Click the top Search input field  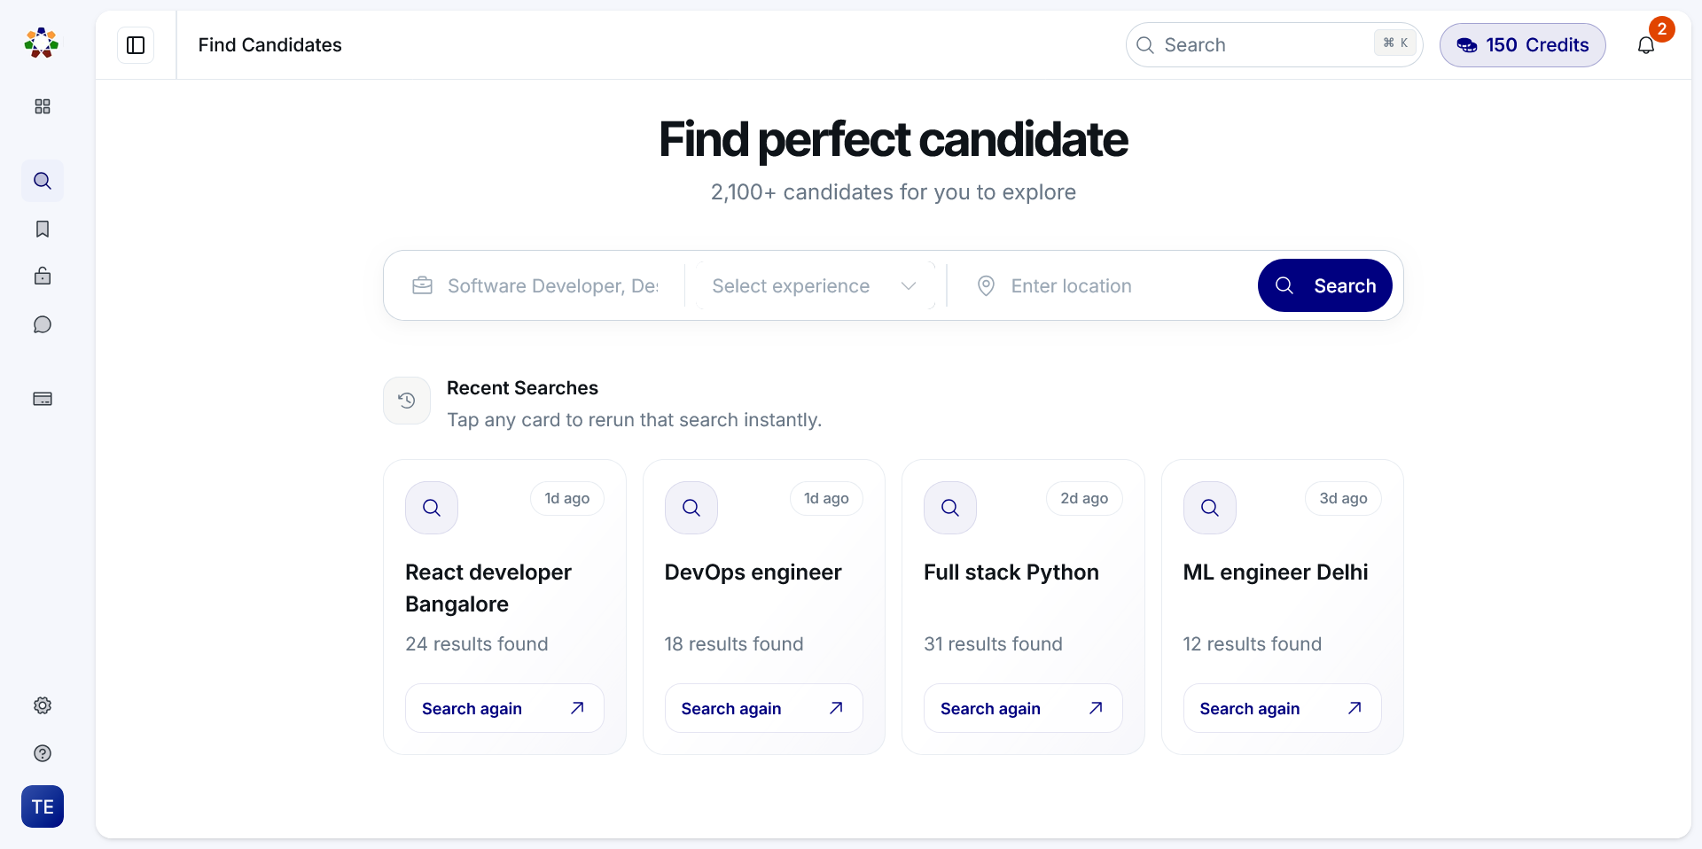1273,45
